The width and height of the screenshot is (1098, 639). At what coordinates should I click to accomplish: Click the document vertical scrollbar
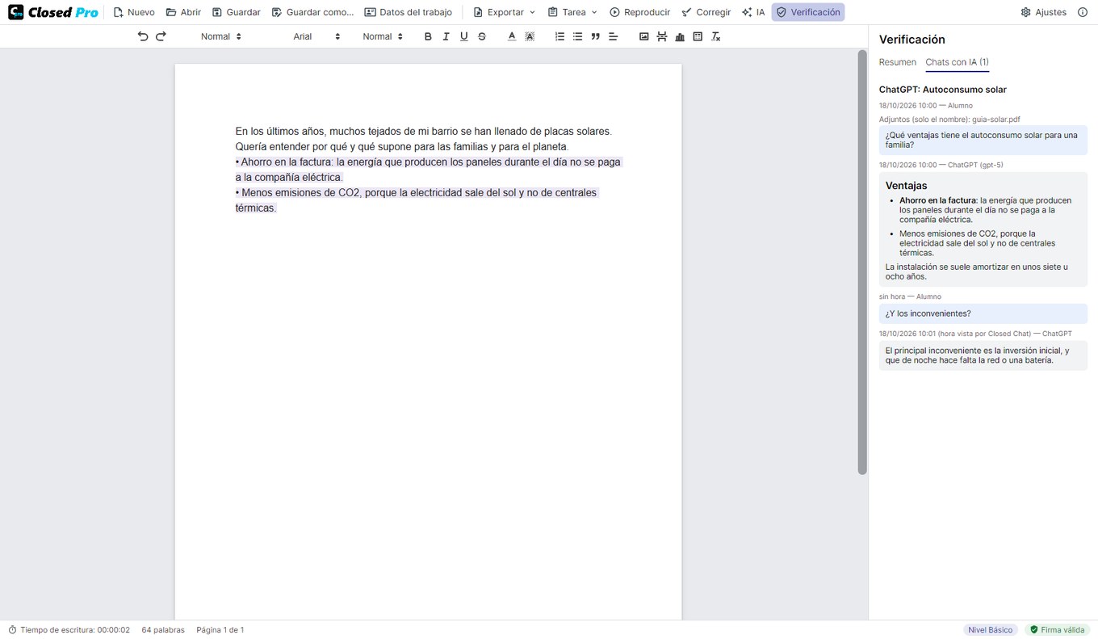(862, 263)
